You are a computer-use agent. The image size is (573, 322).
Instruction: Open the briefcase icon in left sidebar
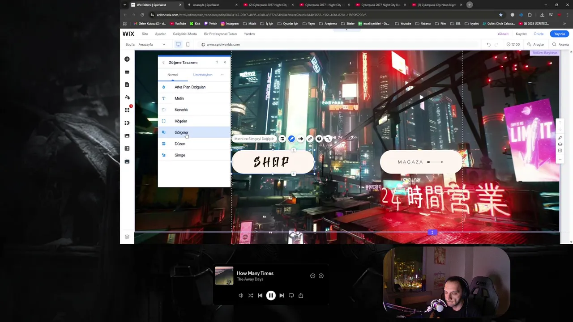tap(127, 161)
